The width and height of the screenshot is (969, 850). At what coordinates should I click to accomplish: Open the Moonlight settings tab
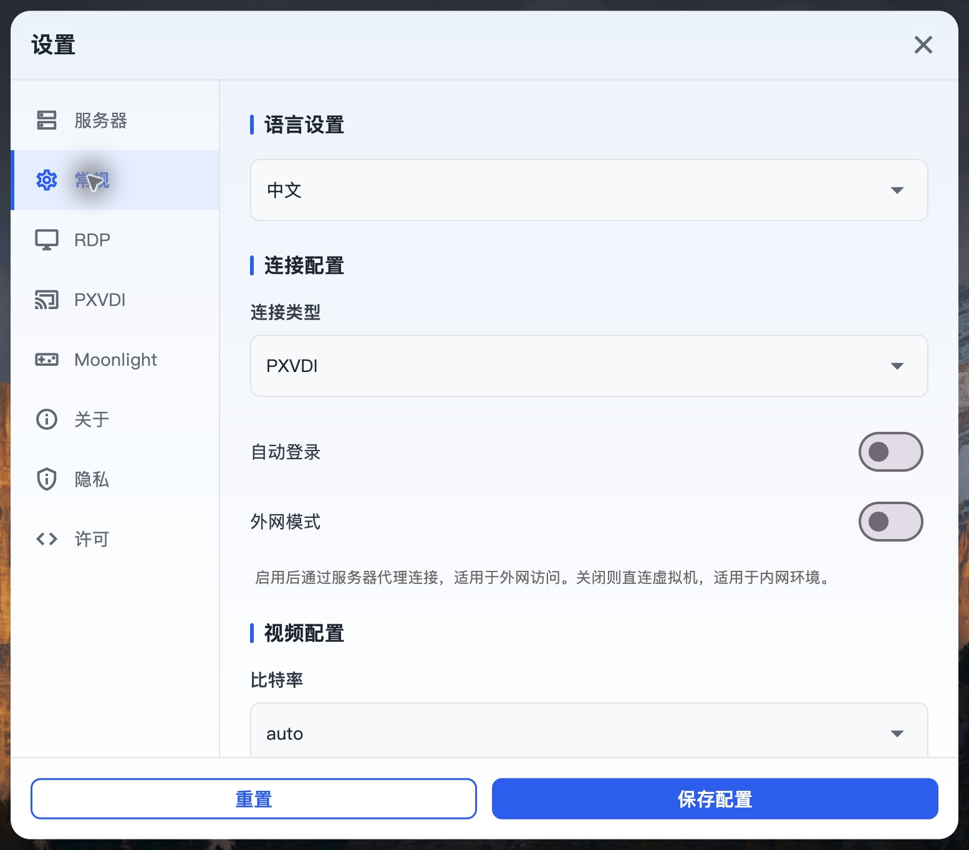[x=115, y=360]
